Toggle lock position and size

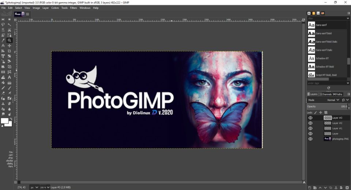pos(321,113)
